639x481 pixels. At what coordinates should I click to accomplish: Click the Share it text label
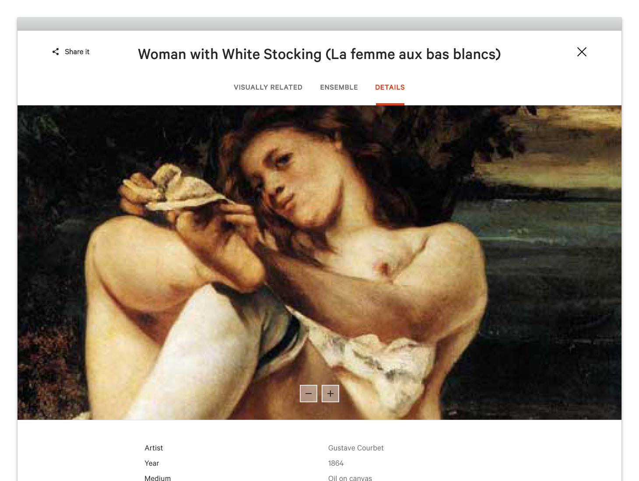point(77,52)
